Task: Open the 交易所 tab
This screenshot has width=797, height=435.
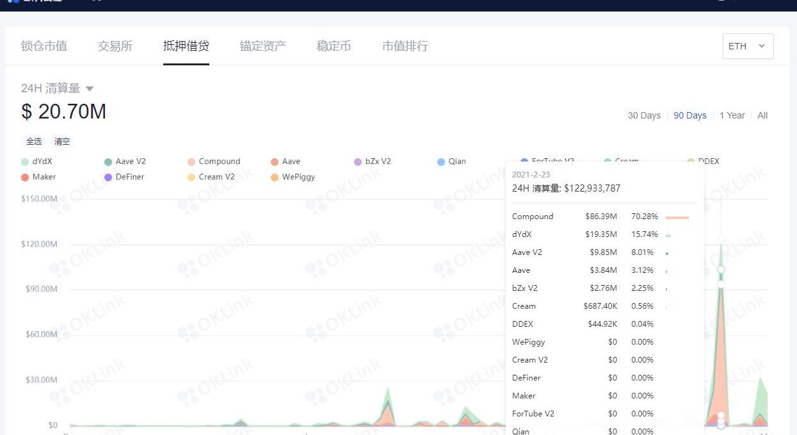Action: pyautogui.click(x=115, y=46)
